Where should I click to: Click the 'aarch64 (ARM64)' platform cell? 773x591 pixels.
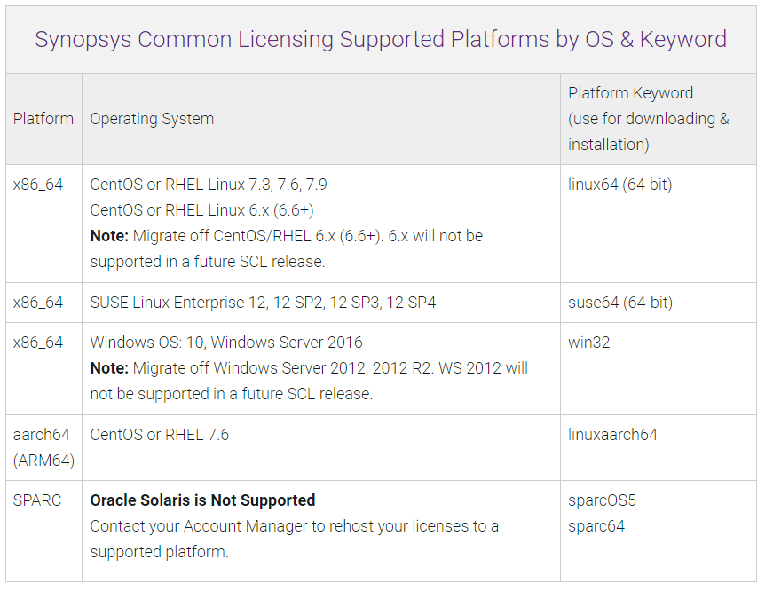pyautogui.click(x=43, y=447)
